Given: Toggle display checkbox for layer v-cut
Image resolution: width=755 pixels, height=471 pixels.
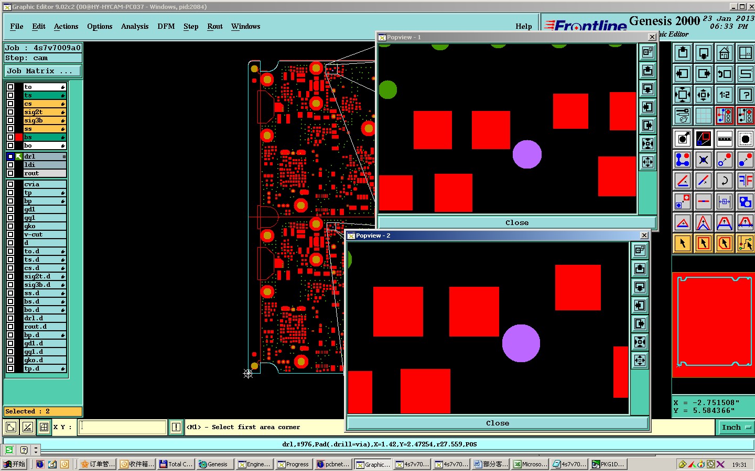Looking at the screenshot, I should tap(10, 234).
